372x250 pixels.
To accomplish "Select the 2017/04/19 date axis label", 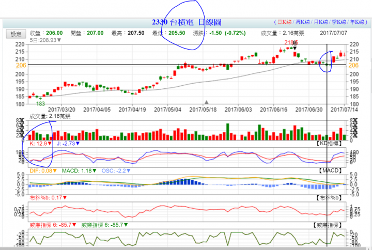I will (x=132, y=110).
